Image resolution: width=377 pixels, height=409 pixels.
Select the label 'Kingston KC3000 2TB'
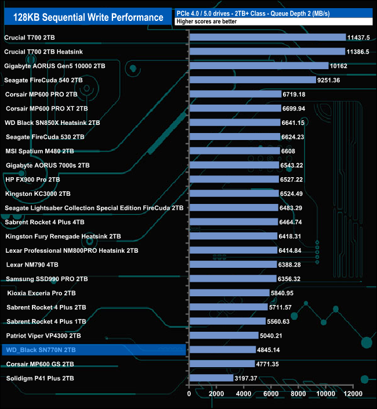[x=38, y=194]
